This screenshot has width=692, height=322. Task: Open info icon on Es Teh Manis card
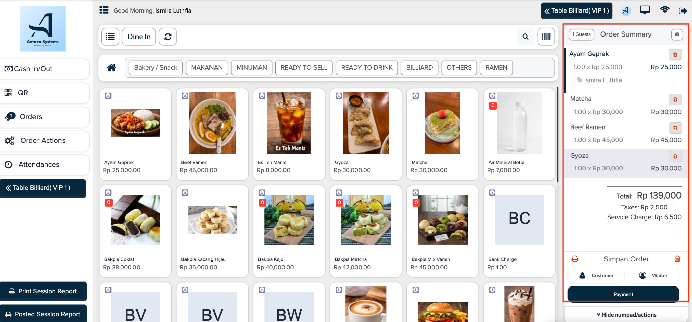[262, 96]
